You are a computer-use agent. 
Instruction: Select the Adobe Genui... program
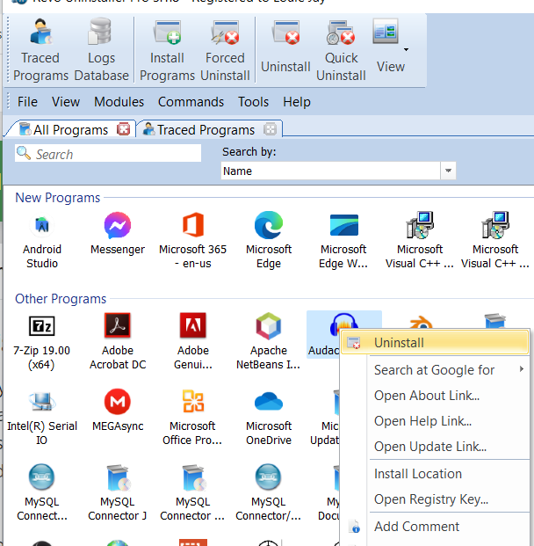point(193,341)
